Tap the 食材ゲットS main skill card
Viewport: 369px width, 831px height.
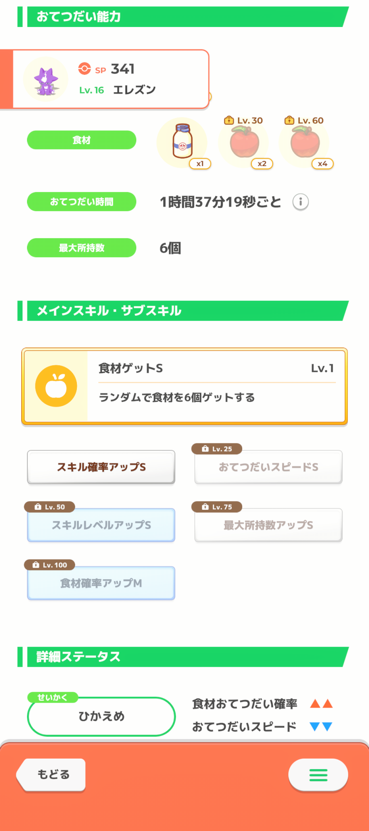(x=216, y=386)
